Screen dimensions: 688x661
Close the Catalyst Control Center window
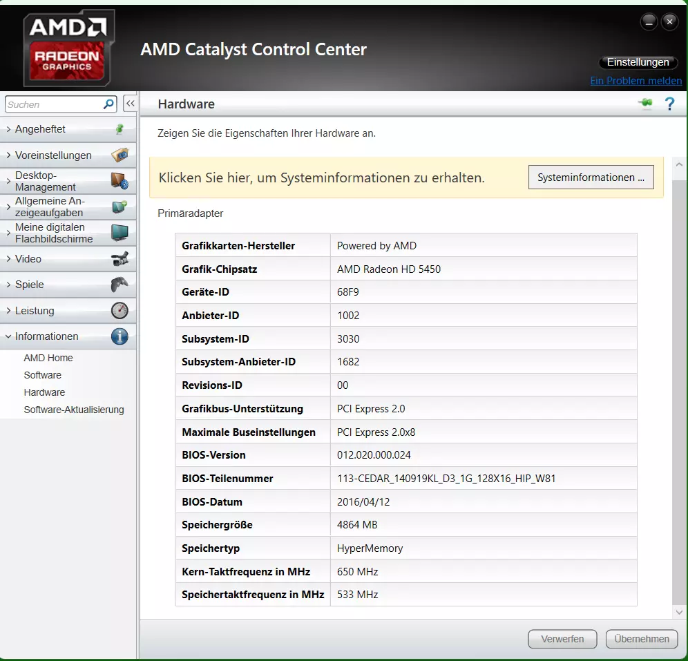pyautogui.click(x=669, y=21)
